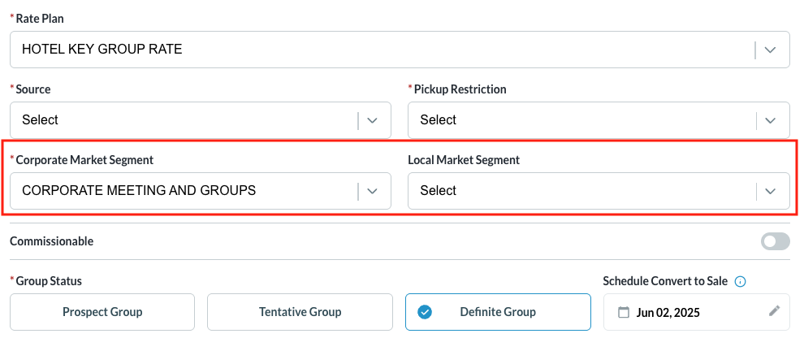Click the pencil edit icon in date field
804x364 pixels.
tap(774, 311)
